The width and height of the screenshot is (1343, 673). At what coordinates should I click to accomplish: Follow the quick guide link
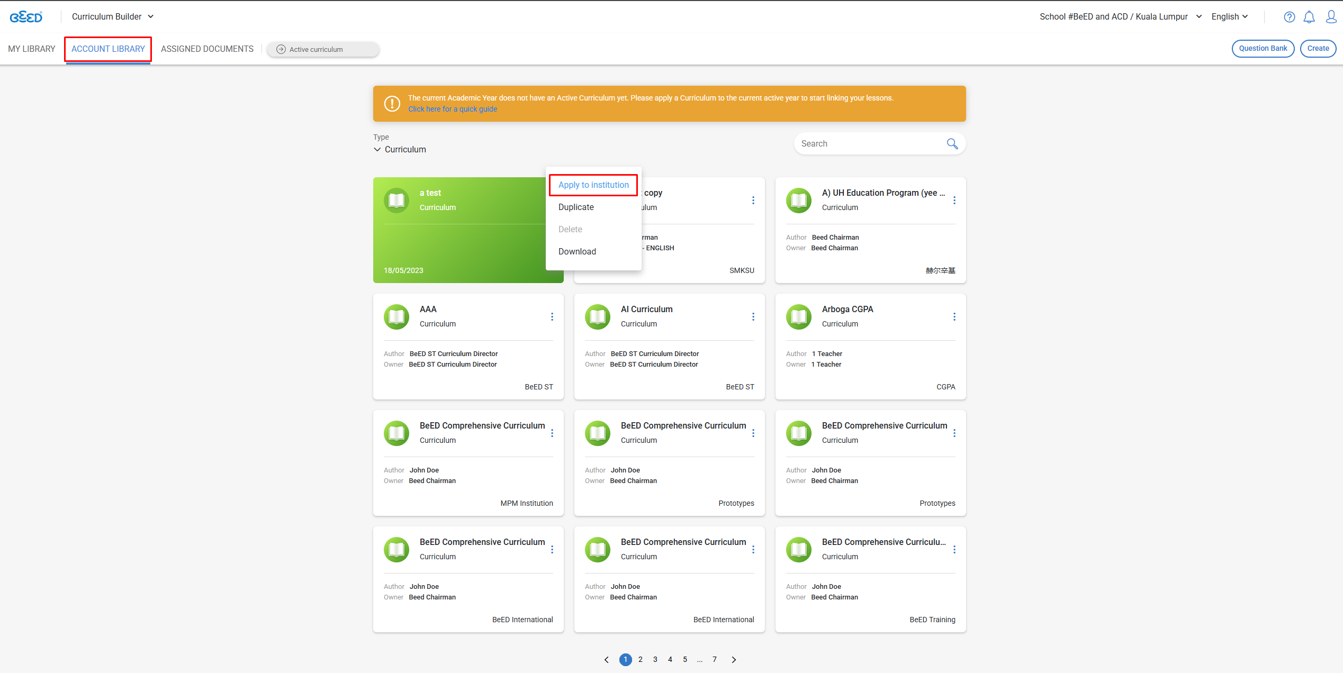(452, 109)
